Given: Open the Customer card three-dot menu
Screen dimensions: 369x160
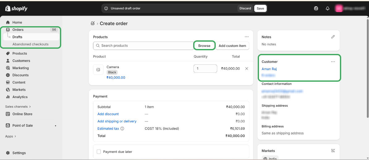Looking at the screenshot, I should pyautogui.click(x=333, y=62).
